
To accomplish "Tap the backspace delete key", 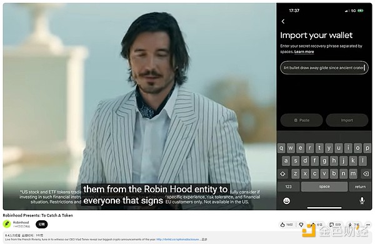I will (x=366, y=174).
